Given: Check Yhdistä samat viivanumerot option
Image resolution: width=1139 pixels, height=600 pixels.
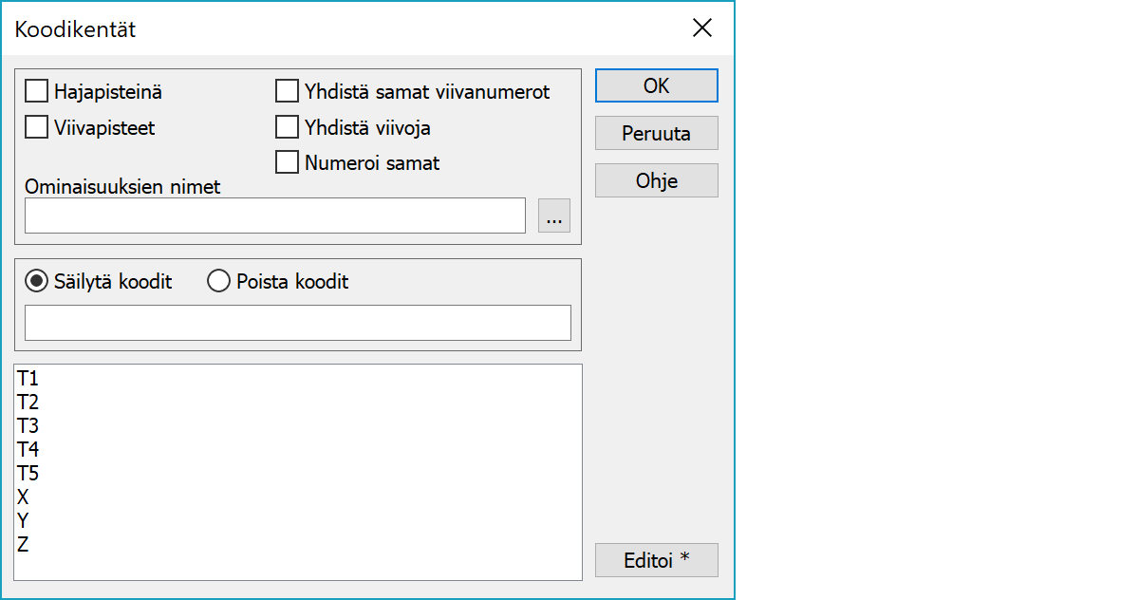Looking at the screenshot, I should coord(288,91).
